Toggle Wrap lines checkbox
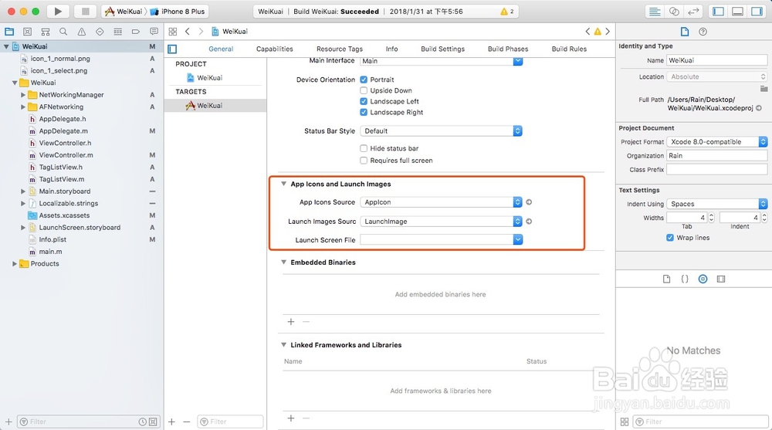The width and height of the screenshot is (772, 430). pos(670,238)
